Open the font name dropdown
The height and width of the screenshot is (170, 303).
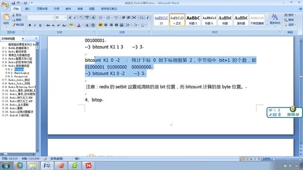[x=53, y=17]
